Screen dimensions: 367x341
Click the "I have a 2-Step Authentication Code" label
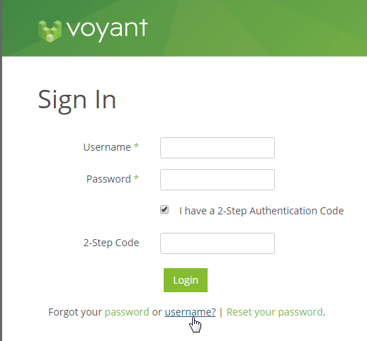(261, 211)
